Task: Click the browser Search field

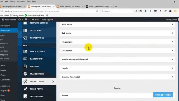Action: (117, 11)
